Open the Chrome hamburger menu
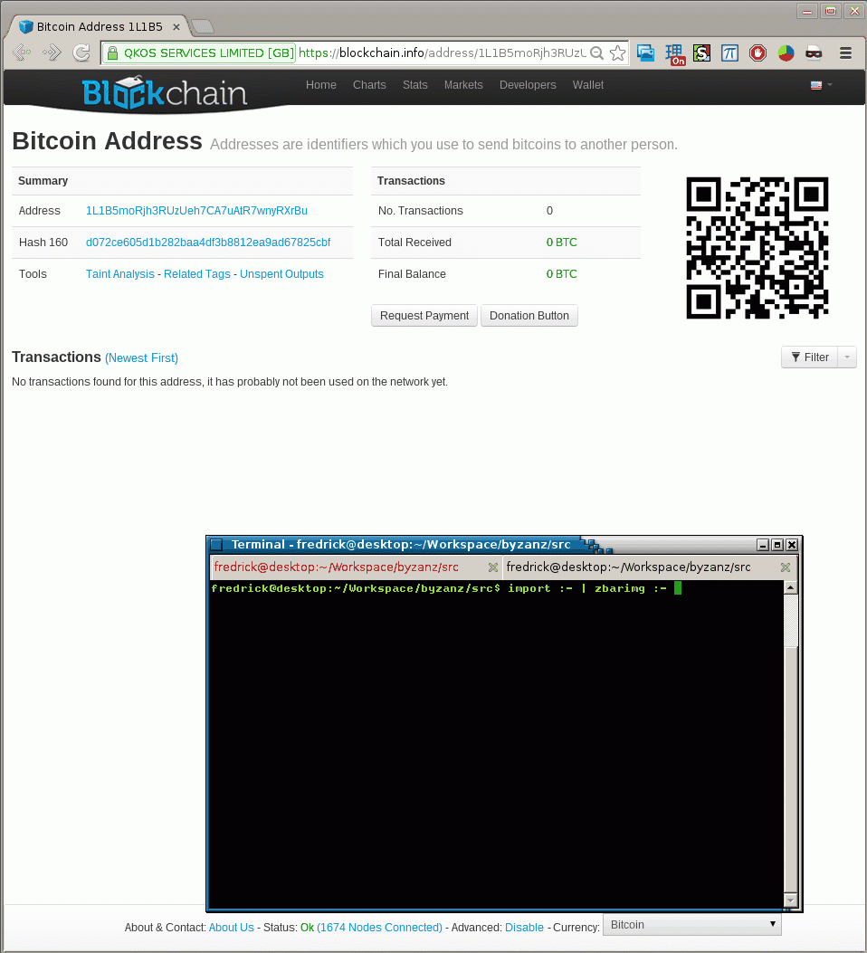The image size is (867, 953). (845, 53)
